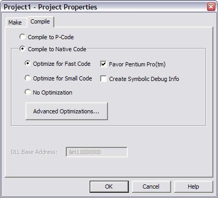The image size is (218, 198).
Task: Click the DLL Base Address label text
Action: [x=34, y=152]
